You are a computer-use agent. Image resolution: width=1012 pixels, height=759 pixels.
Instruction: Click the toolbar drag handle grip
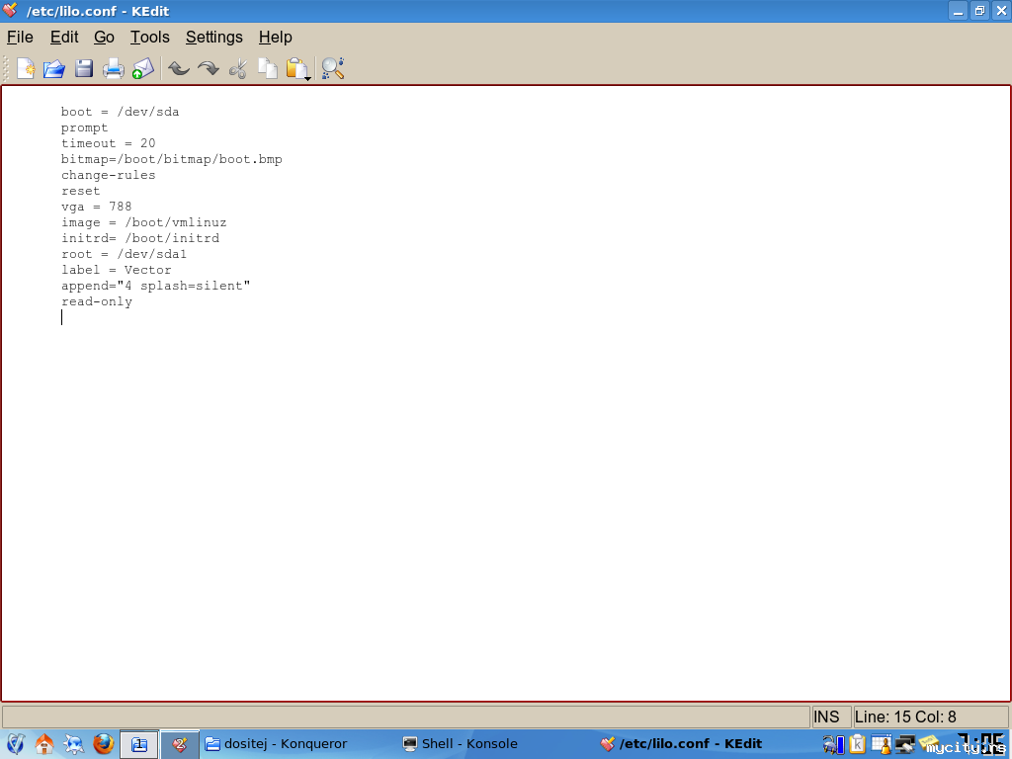(x=6, y=68)
